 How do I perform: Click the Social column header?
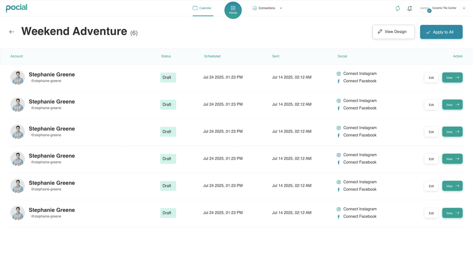pos(342,56)
